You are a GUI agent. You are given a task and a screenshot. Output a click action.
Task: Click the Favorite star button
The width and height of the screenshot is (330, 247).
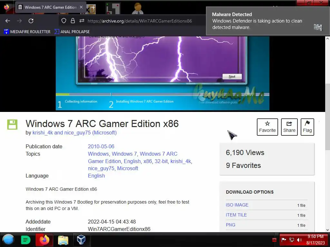click(x=267, y=127)
